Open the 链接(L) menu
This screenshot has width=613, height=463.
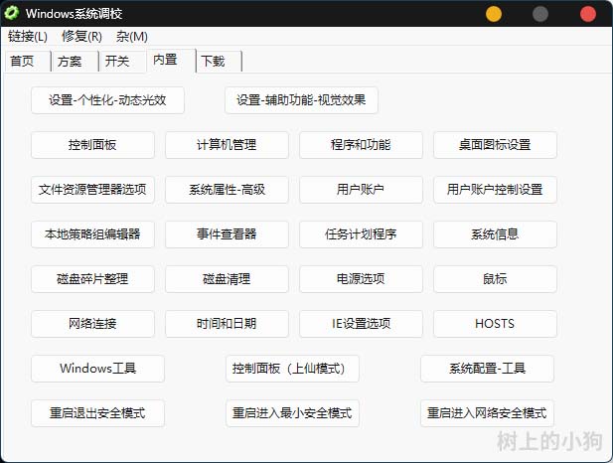[28, 37]
